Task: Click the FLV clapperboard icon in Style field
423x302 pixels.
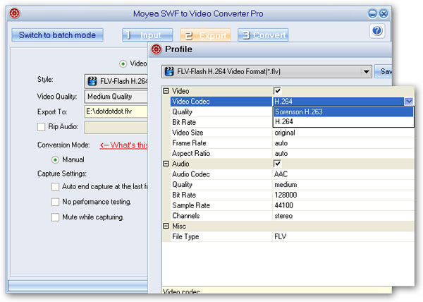Action: tap(92, 81)
